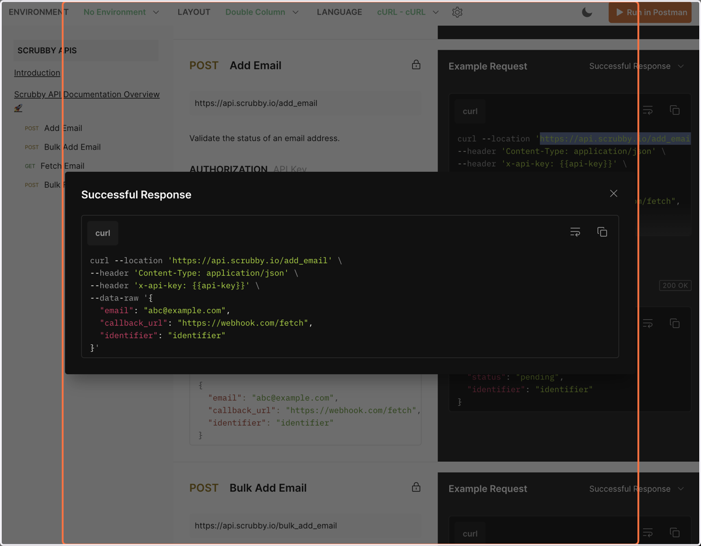Viewport: 701px width, 546px height.
Task: Click the 200 OK status badge
Action: (x=675, y=286)
